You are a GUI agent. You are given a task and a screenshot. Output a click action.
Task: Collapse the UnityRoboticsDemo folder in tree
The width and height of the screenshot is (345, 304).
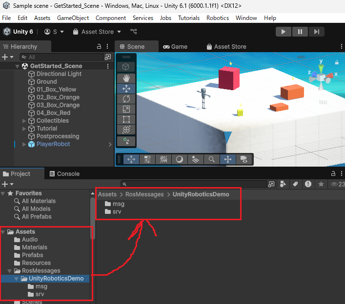click(16, 279)
